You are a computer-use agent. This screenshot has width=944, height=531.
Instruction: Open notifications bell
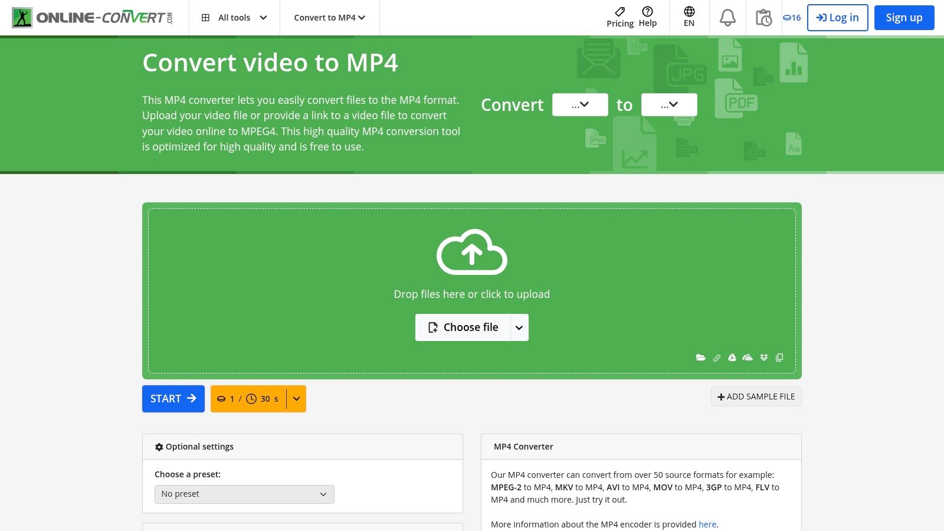coord(727,18)
